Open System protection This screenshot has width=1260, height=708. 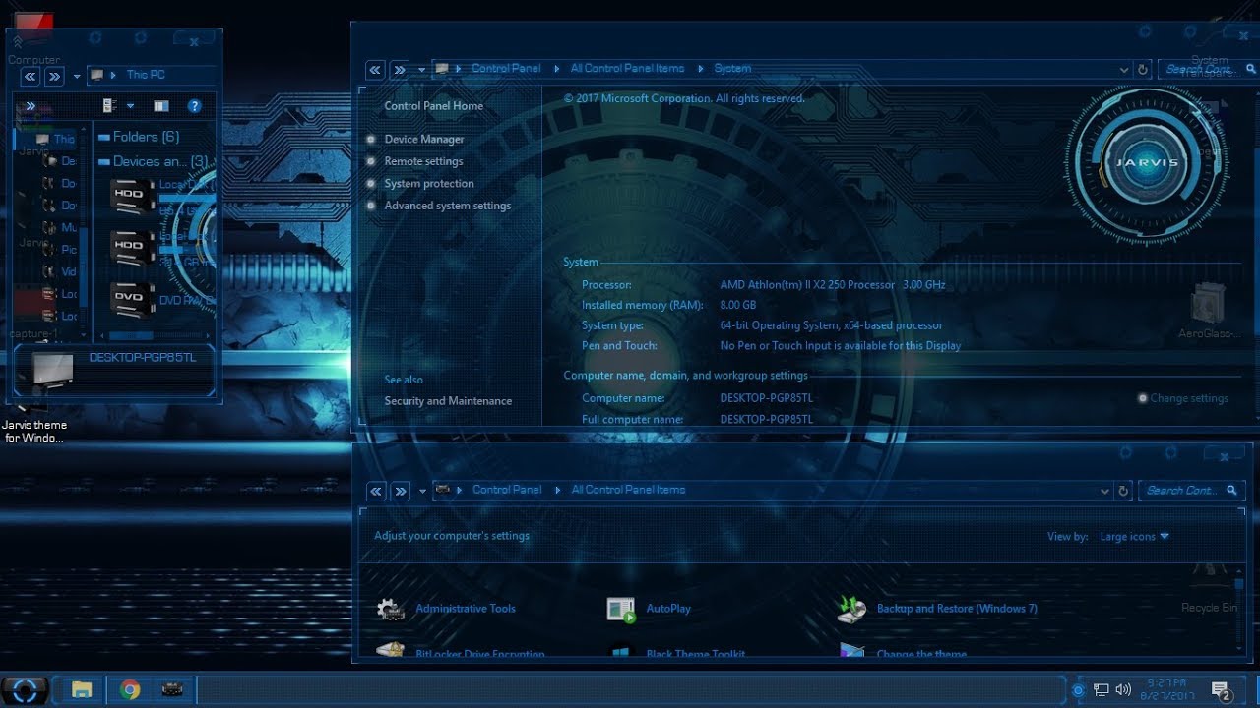(429, 184)
